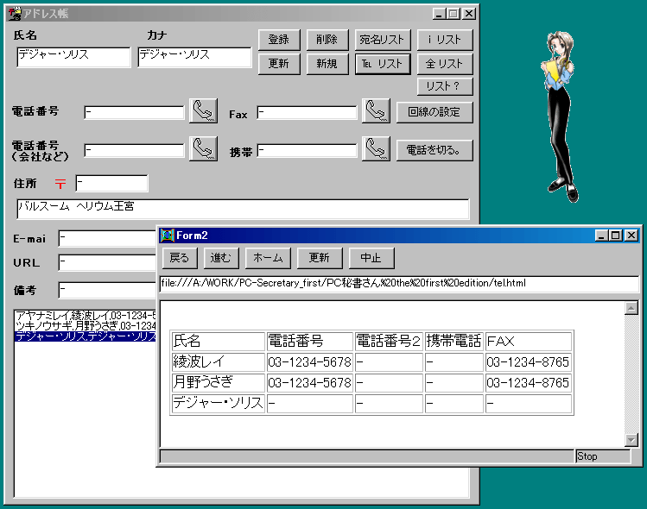
Task: Select the ツキノウサギ list row
Action: (x=86, y=326)
